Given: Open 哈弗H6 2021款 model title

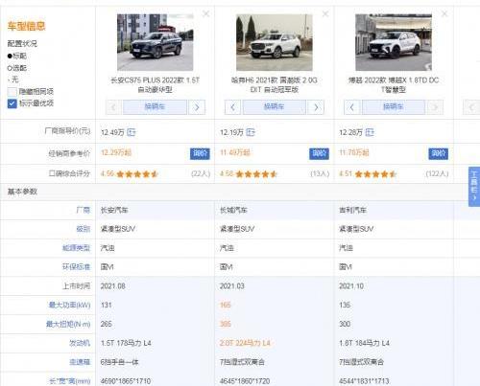Looking at the screenshot, I should click(x=275, y=85).
